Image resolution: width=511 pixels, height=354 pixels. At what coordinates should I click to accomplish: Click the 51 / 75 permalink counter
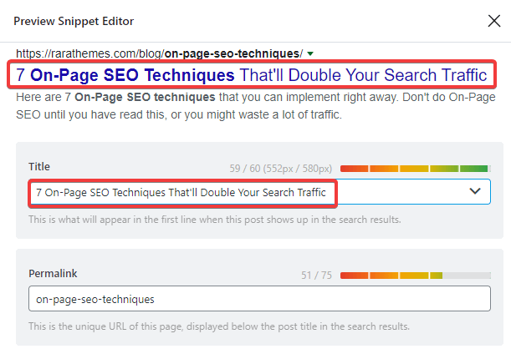(x=316, y=274)
